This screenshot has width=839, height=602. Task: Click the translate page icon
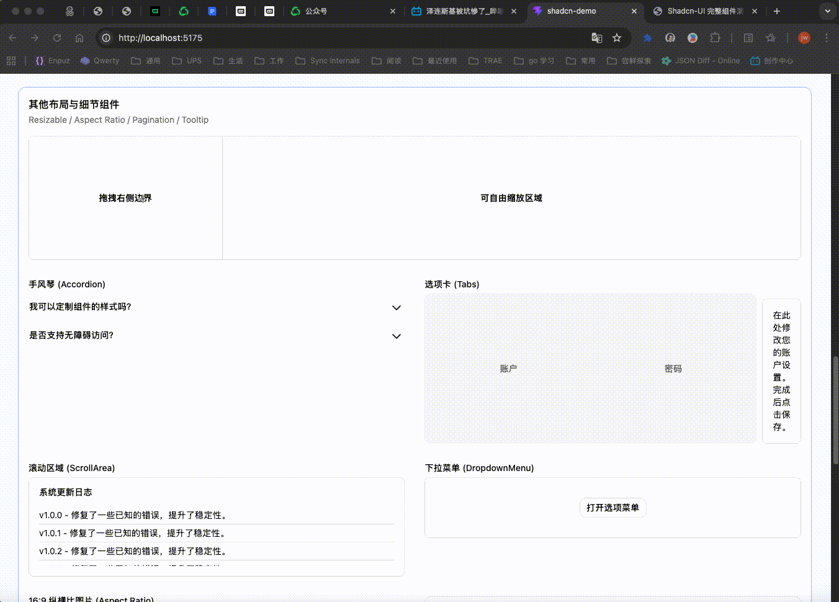tap(597, 38)
